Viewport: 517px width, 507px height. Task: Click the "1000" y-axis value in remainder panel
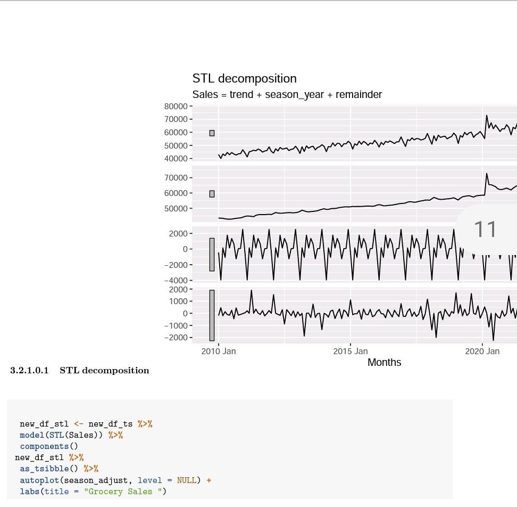(x=178, y=301)
